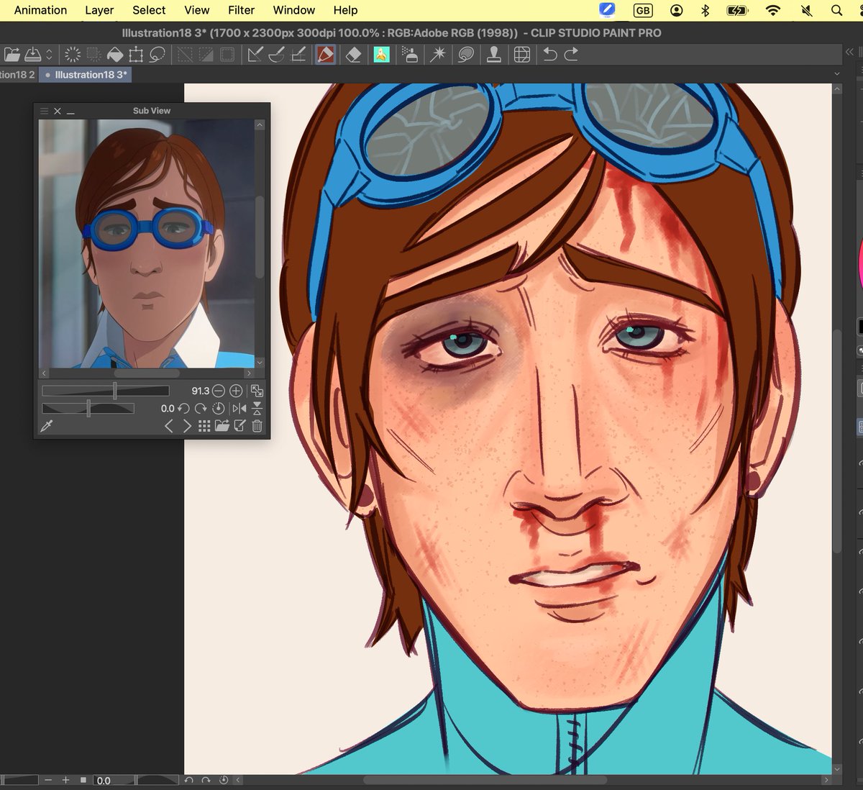
Task: Show the next reference image with the arrow button
Action: [x=186, y=426]
